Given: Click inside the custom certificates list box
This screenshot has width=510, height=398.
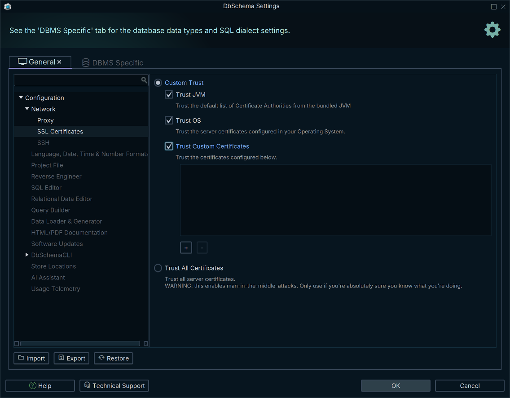Looking at the screenshot, I should click(x=335, y=200).
